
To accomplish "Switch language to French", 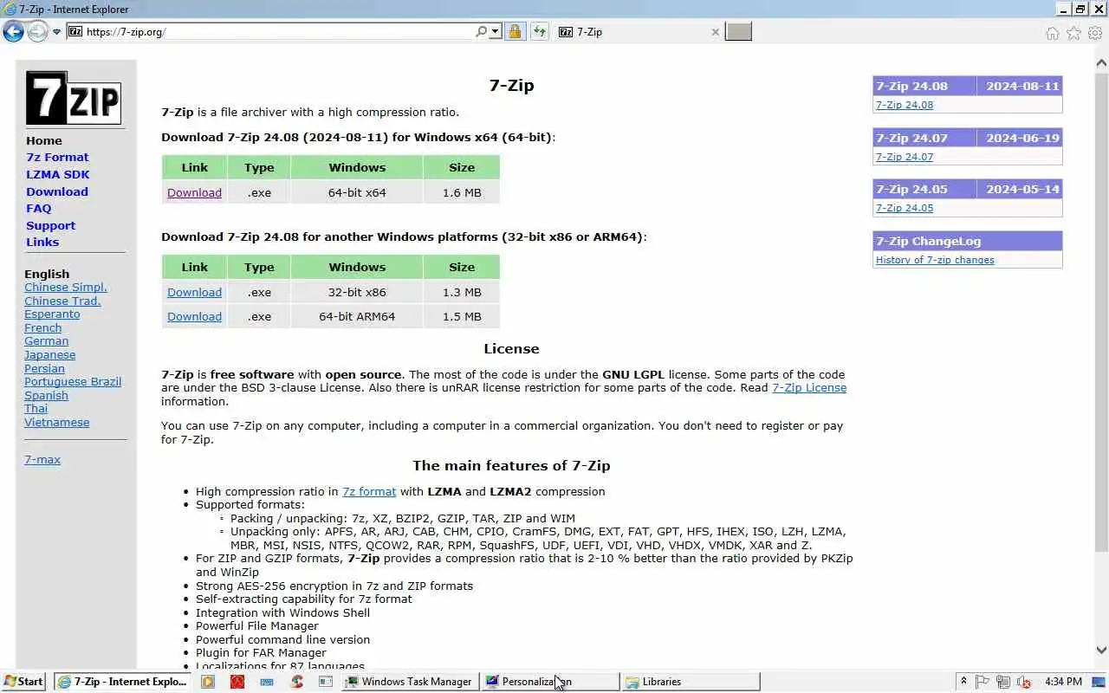I will coord(42,328).
